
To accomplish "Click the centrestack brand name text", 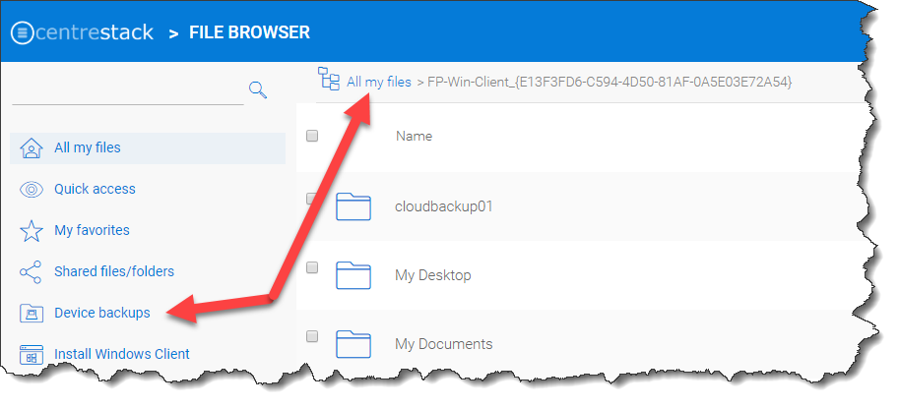I will tap(96, 32).
